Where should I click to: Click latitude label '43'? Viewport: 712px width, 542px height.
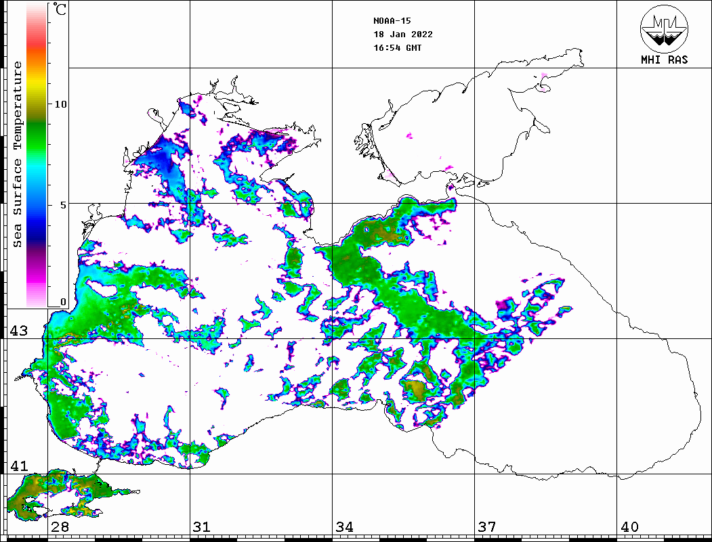(x=18, y=331)
